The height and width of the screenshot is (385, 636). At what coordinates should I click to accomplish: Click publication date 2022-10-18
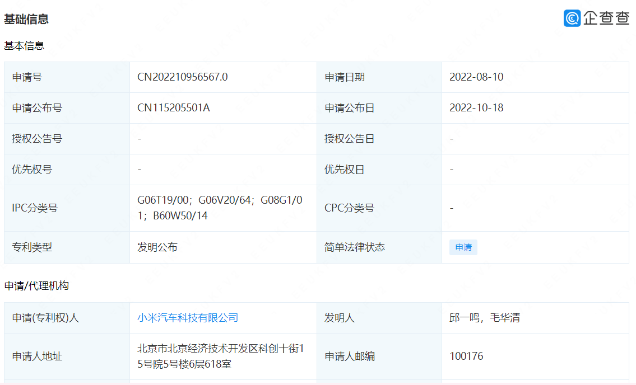click(476, 108)
